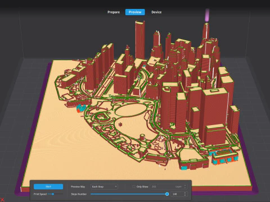
Task: Open the Device tab
Action: tap(156, 12)
